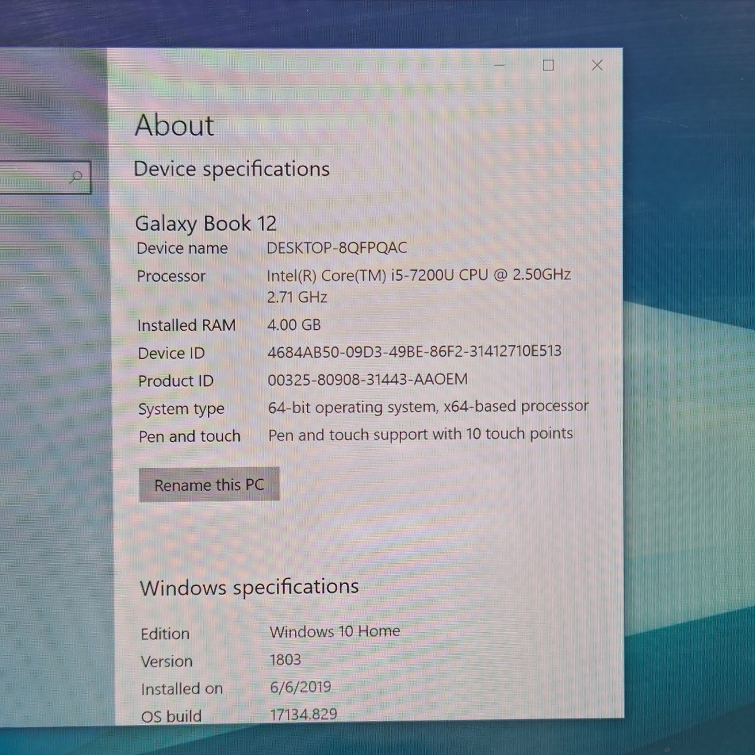Viewport: 755px width, 755px height.
Task: Select the Pen and touch label
Action: point(190,436)
